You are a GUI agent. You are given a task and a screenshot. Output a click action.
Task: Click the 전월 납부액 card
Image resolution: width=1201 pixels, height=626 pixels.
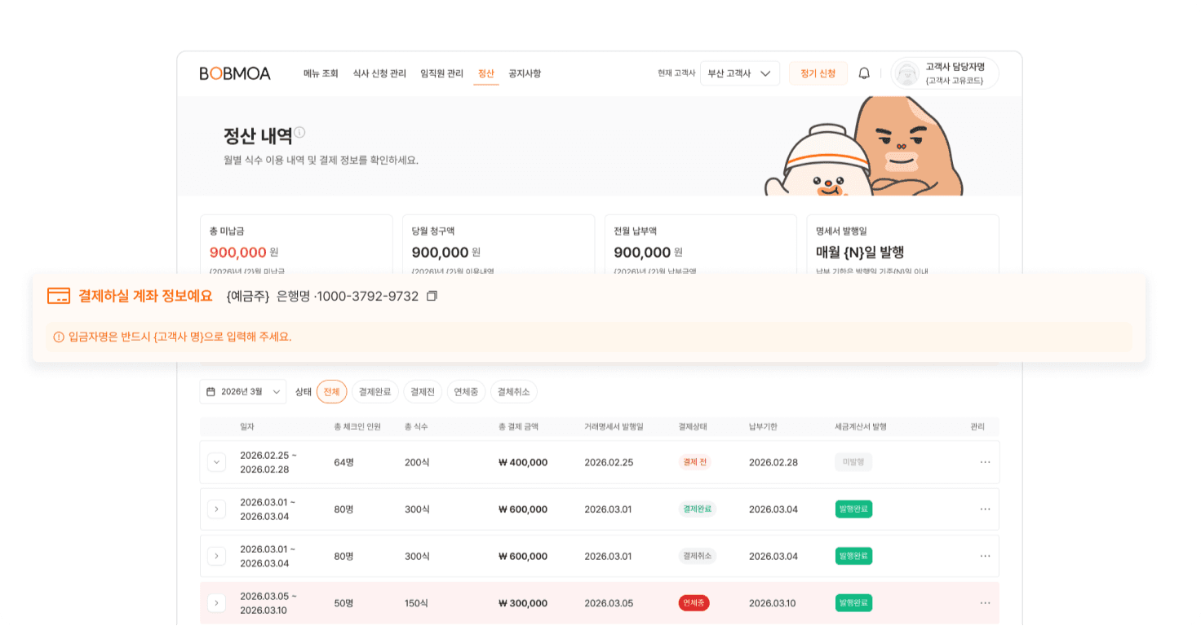(701, 244)
